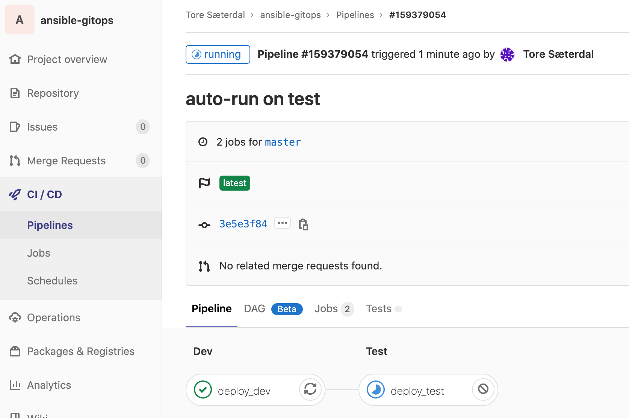Open the Repository section icon in sidebar

click(15, 93)
